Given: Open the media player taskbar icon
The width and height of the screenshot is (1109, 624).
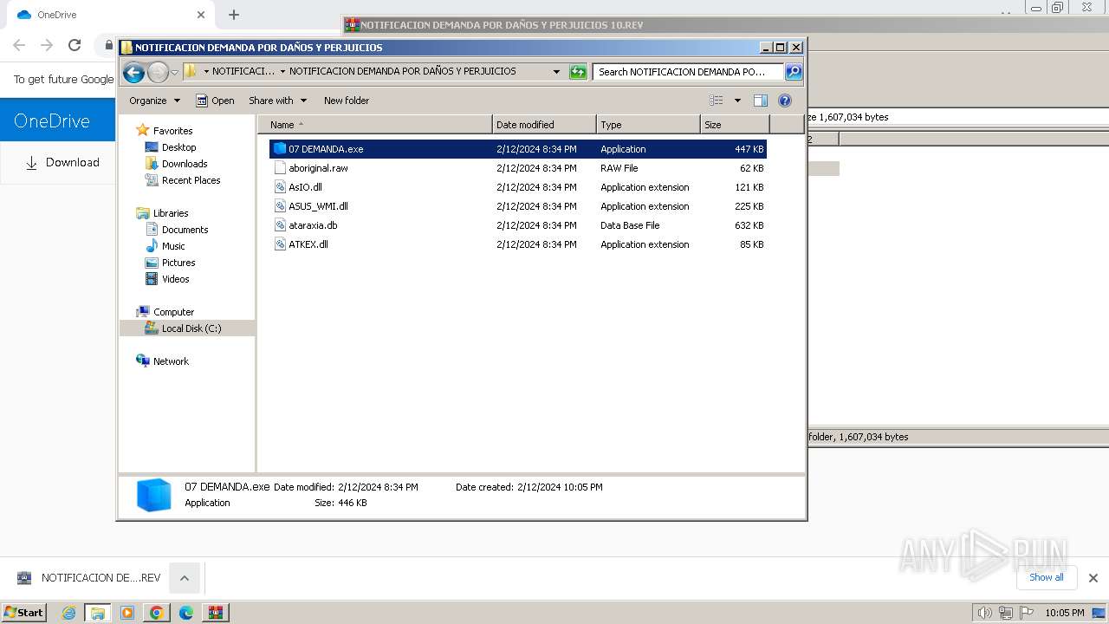Looking at the screenshot, I should 127,613.
